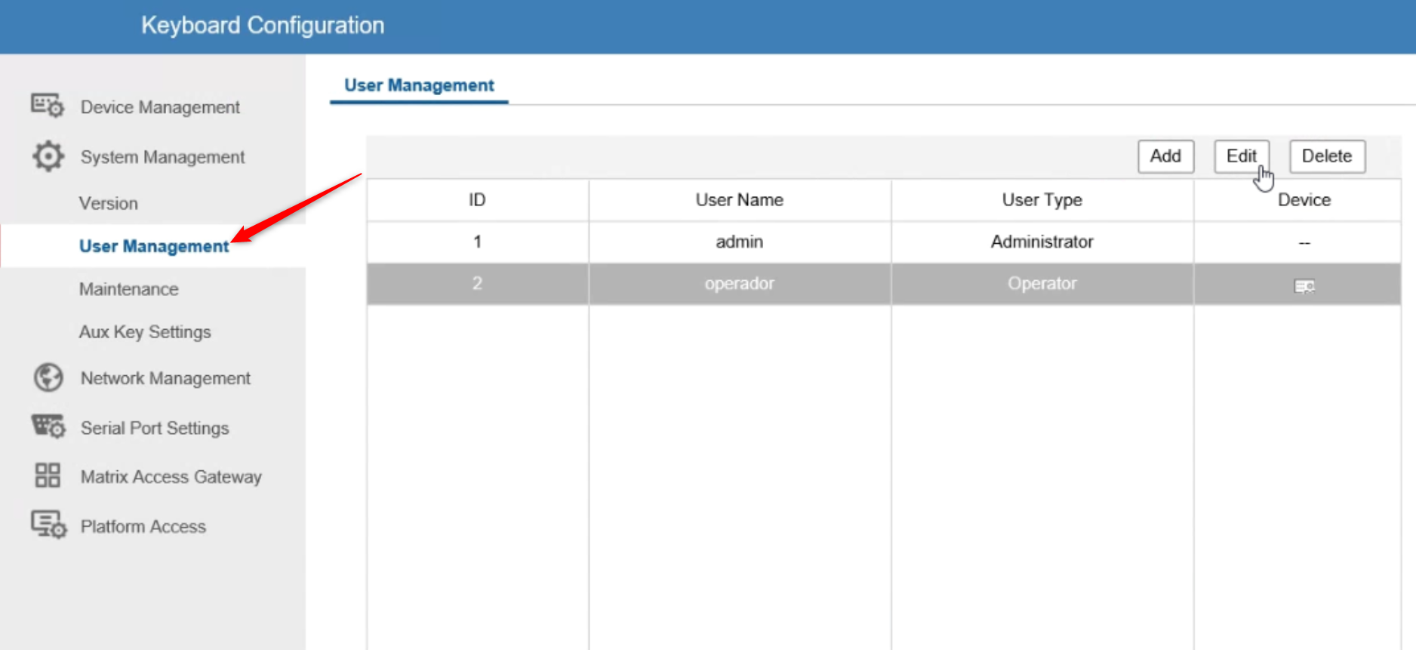Open Matrix Access Gateway section

[x=171, y=477]
